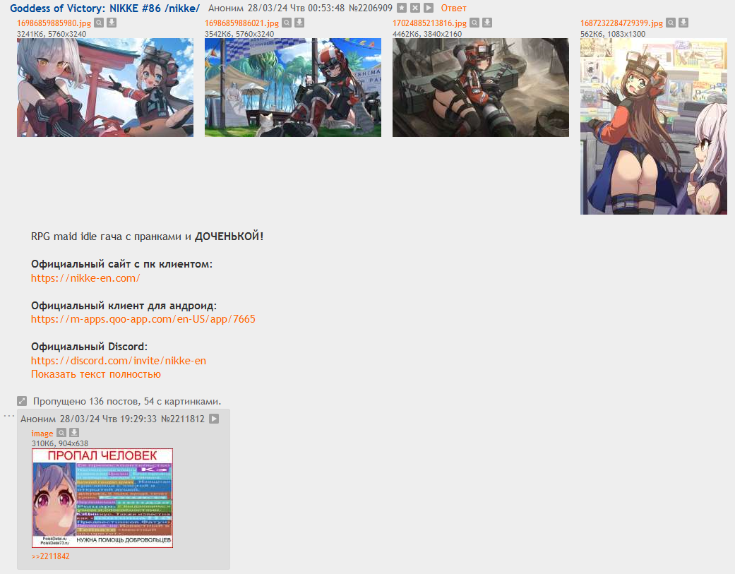This screenshot has height=574, width=735.
Task: Click the arrow icon next to №2211812
Action: pyautogui.click(x=214, y=419)
